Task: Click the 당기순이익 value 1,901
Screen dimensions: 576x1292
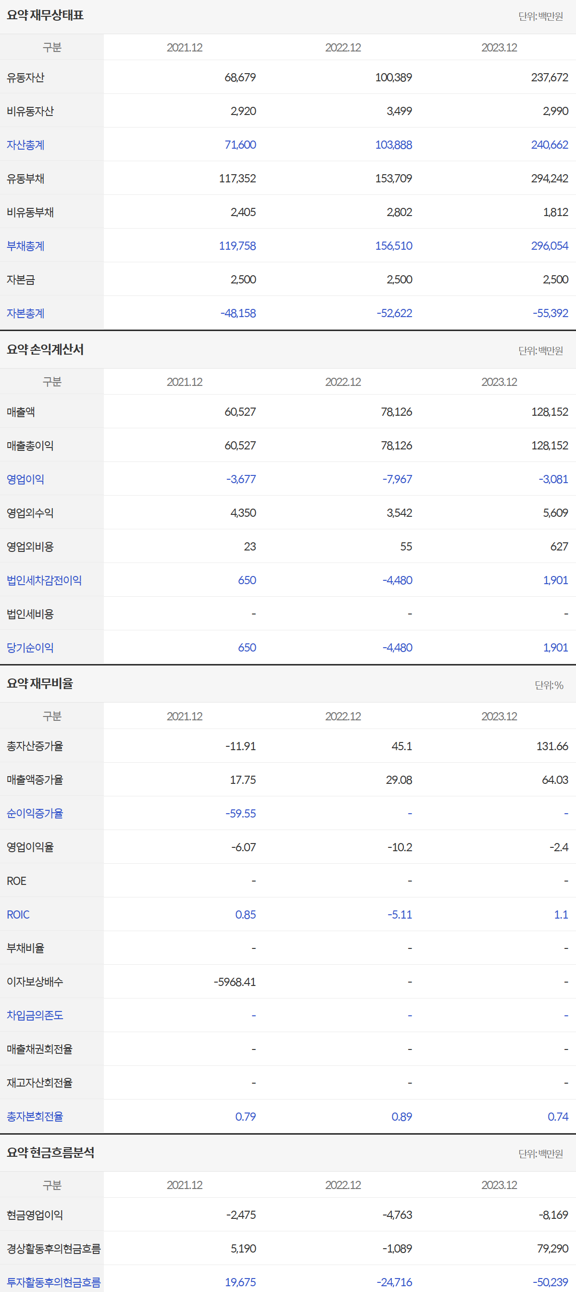Action: coord(555,648)
